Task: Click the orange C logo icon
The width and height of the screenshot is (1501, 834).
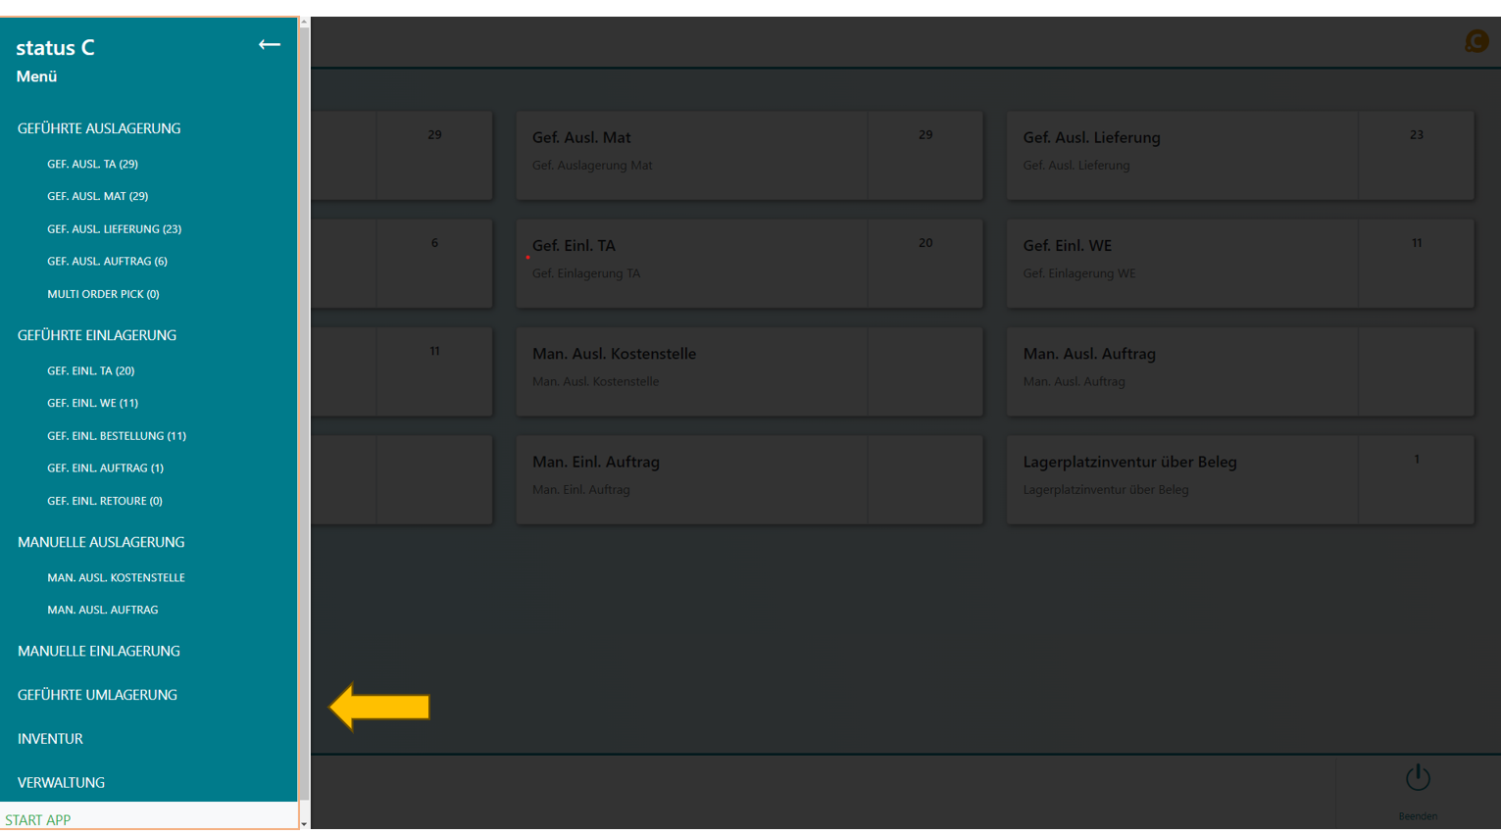Action: pos(1476,41)
